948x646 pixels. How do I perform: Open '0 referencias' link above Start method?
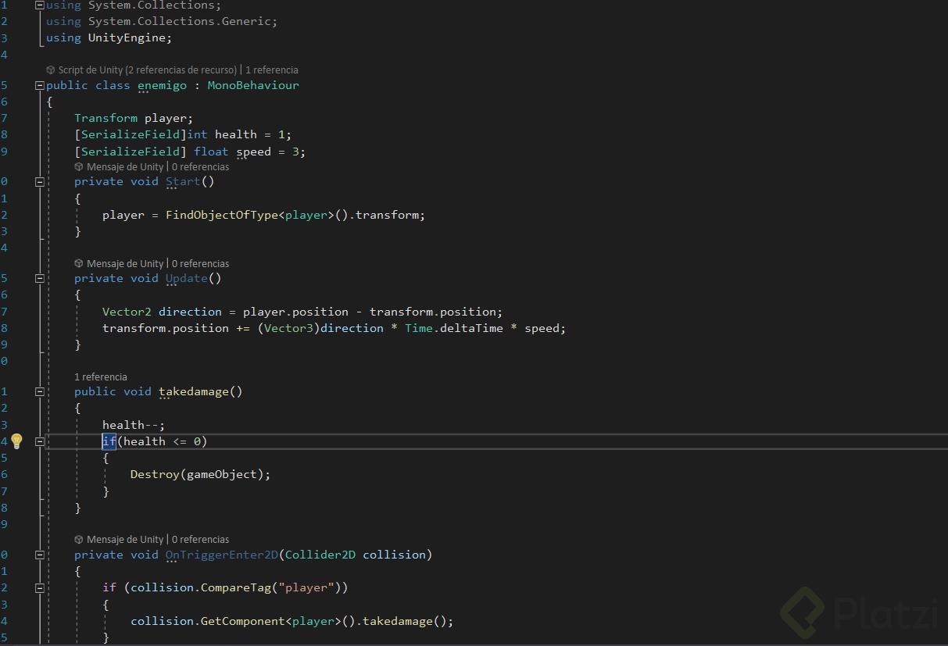(x=201, y=166)
